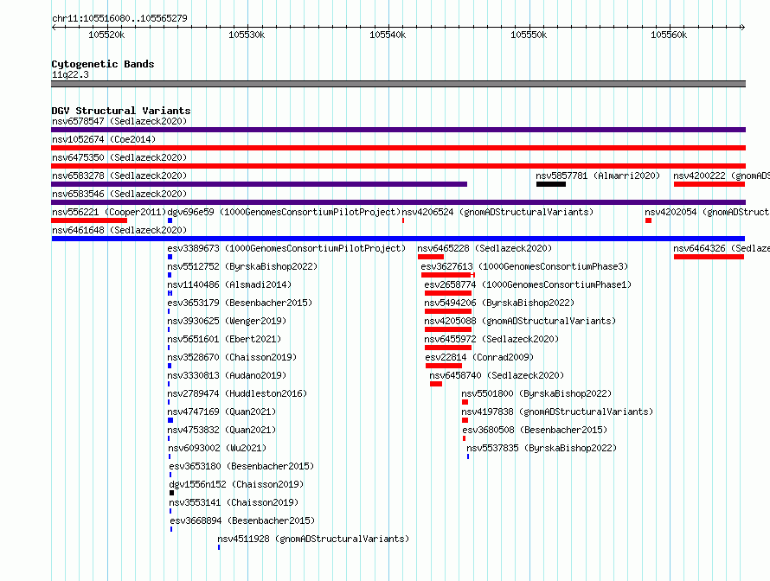The image size is (770, 581).
Task: Click the gray 11q22.3 cytogenetic band bar
Action: click(x=398, y=84)
